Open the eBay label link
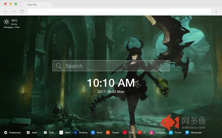Viewport: 222px width, 138px height. tap(67, 132)
